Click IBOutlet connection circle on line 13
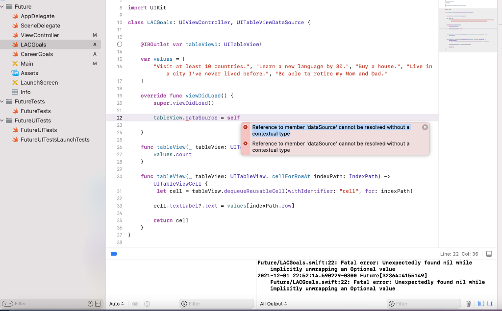 tap(120, 45)
